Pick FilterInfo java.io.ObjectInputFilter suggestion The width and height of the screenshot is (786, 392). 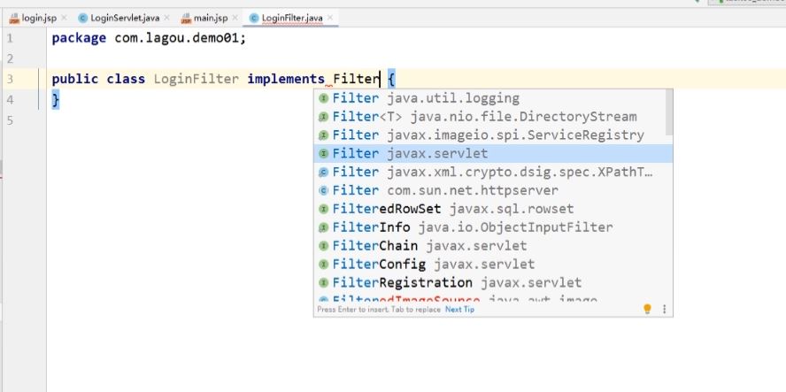(x=493, y=227)
